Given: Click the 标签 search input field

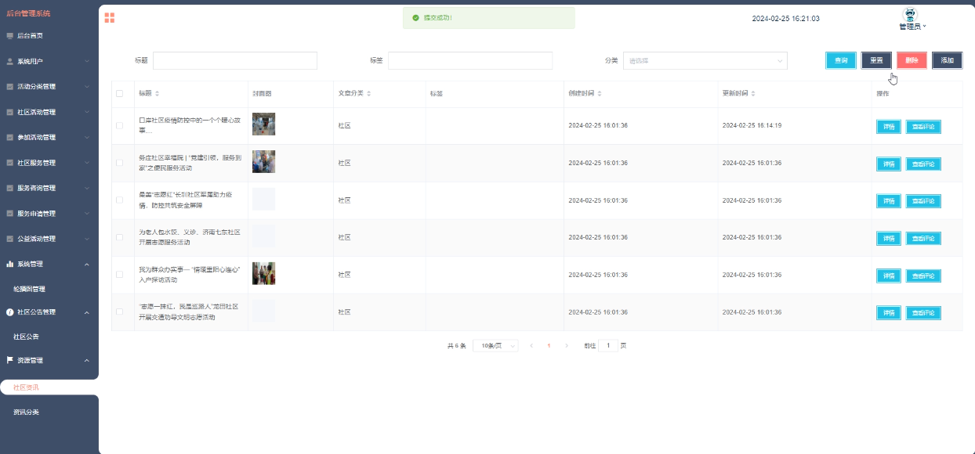Looking at the screenshot, I should 470,60.
